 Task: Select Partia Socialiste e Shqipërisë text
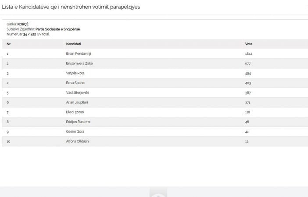pos(58,29)
